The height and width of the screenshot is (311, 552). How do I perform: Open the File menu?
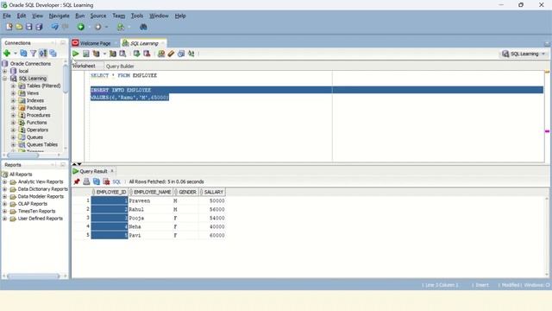tap(7, 16)
